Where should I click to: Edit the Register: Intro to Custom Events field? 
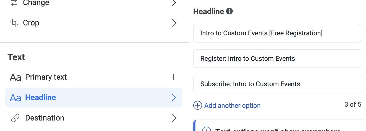[277, 59]
